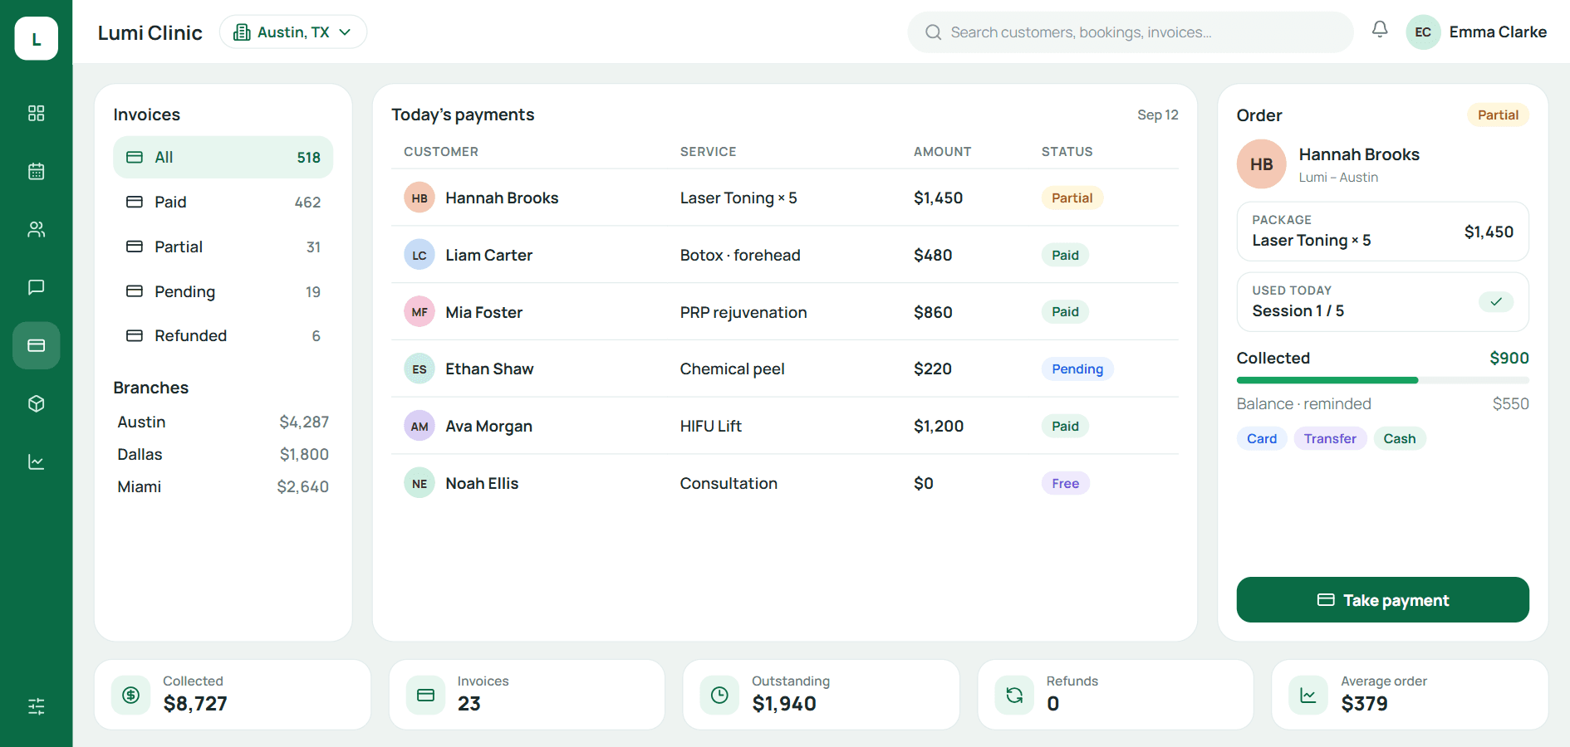Click the notifications bell icon
This screenshot has width=1570, height=747.
[x=1380, y=30]
